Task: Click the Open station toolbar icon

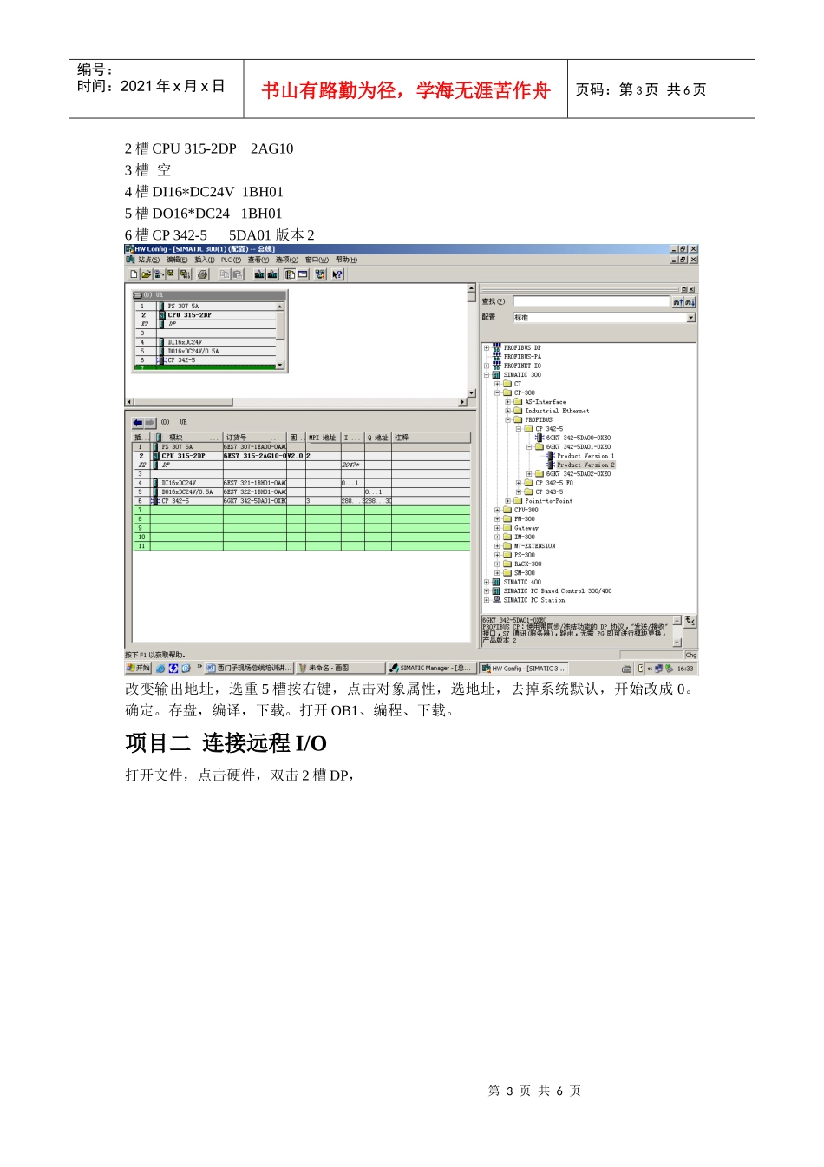Action: click(x=146, y=274)
